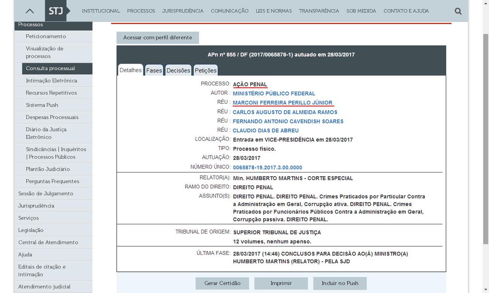Open Serviços in the sidebar
Screen dimensions: 489x293
[x=53, y=218]
